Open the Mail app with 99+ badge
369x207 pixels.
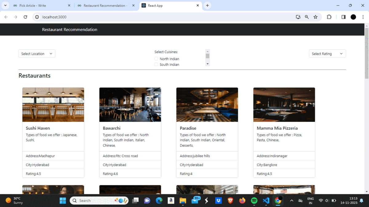coord(195,201)
